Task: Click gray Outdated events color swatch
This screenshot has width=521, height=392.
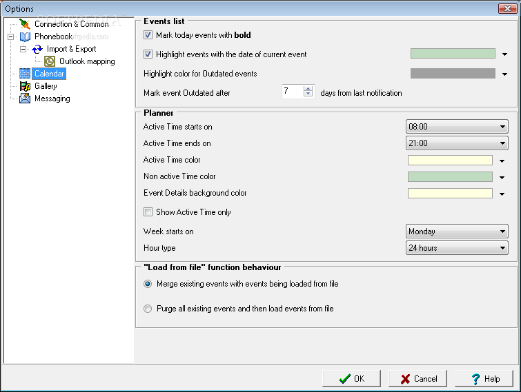Action: [x=453, y=74]
